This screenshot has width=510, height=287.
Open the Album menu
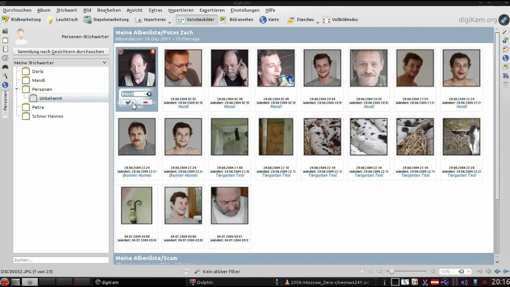(44, 10)
